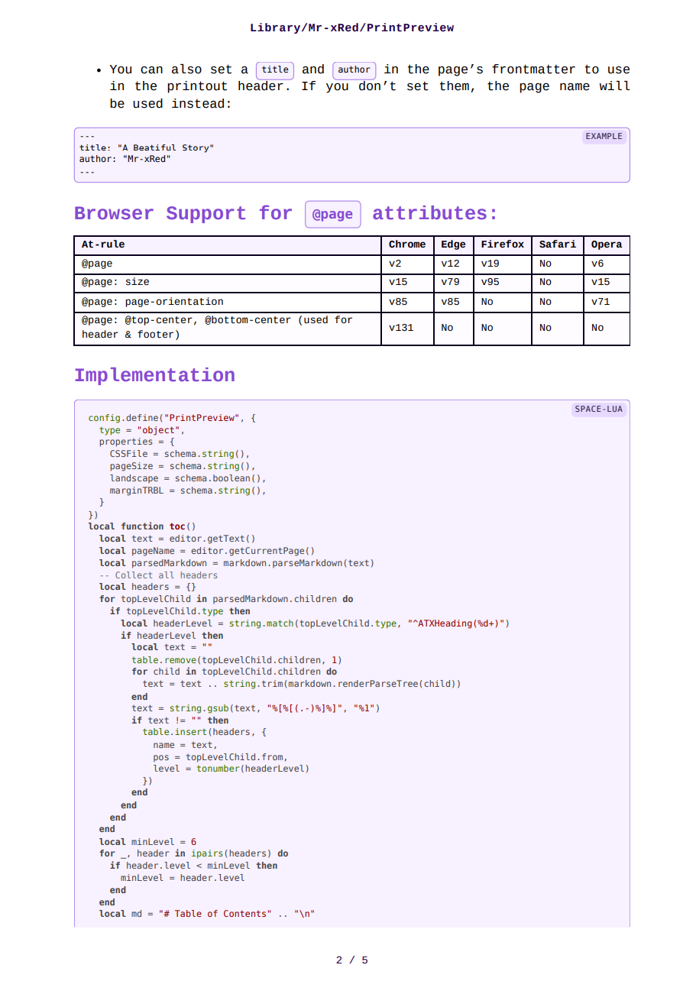The height and width of the screenshot is (981, 696).
Task: Click the inline 'title' code tag
Action: [x=275, y=70]
